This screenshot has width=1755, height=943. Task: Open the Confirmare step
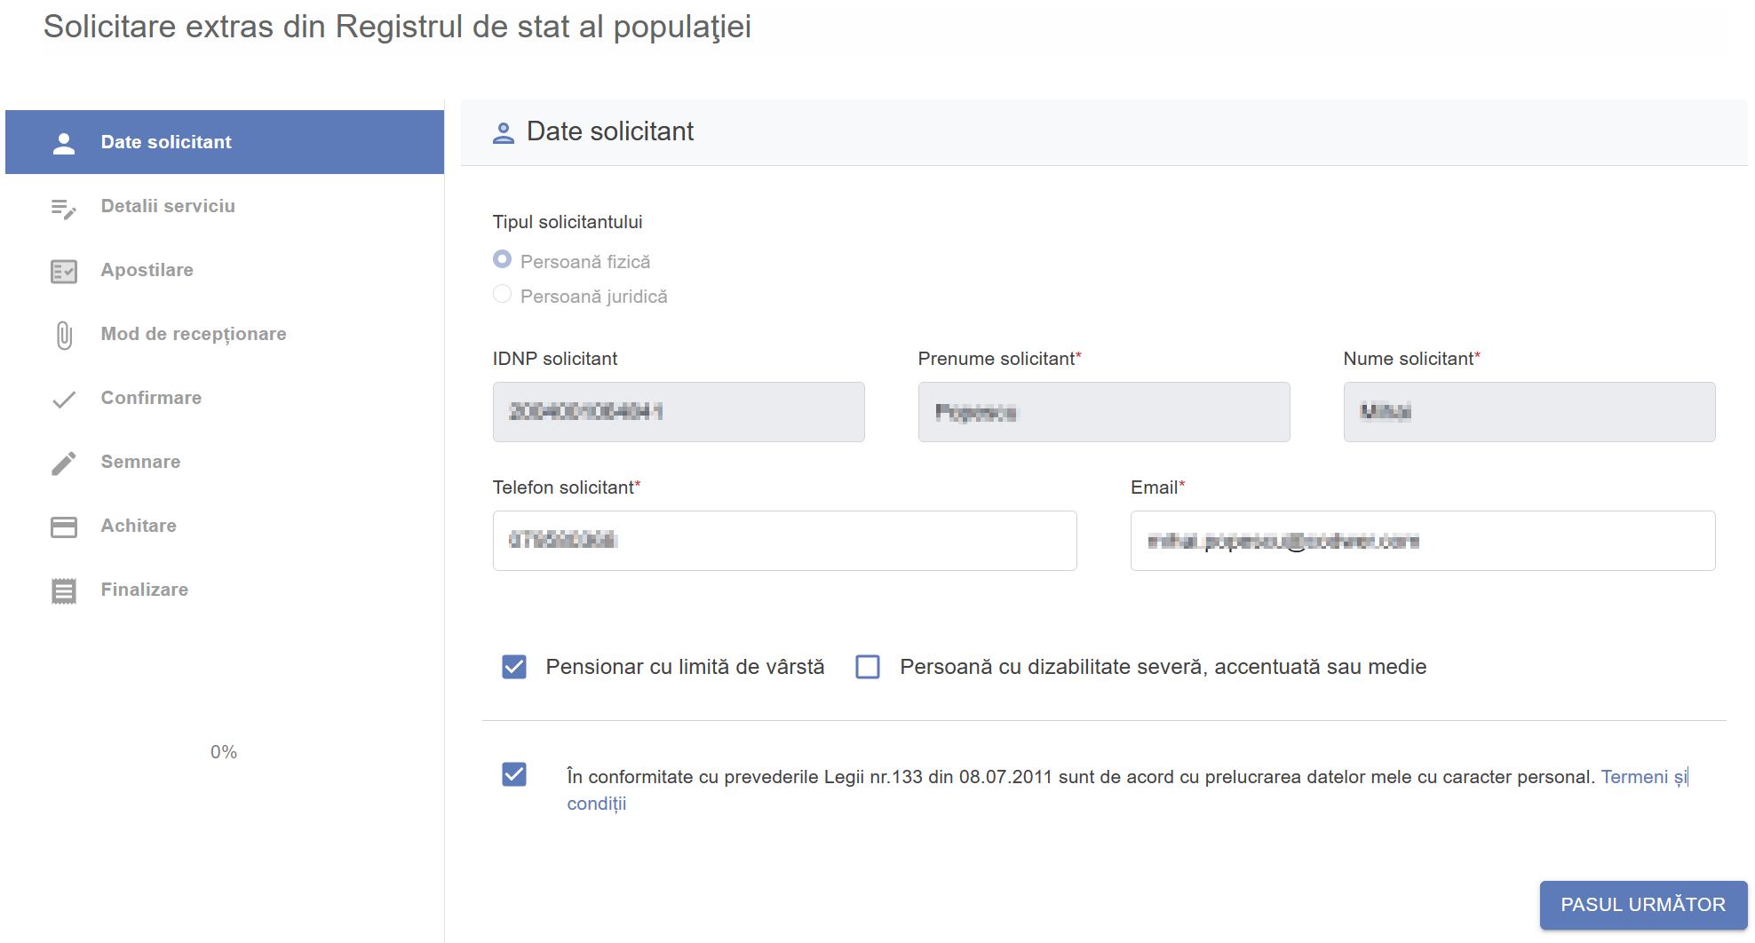coord(225,398)
